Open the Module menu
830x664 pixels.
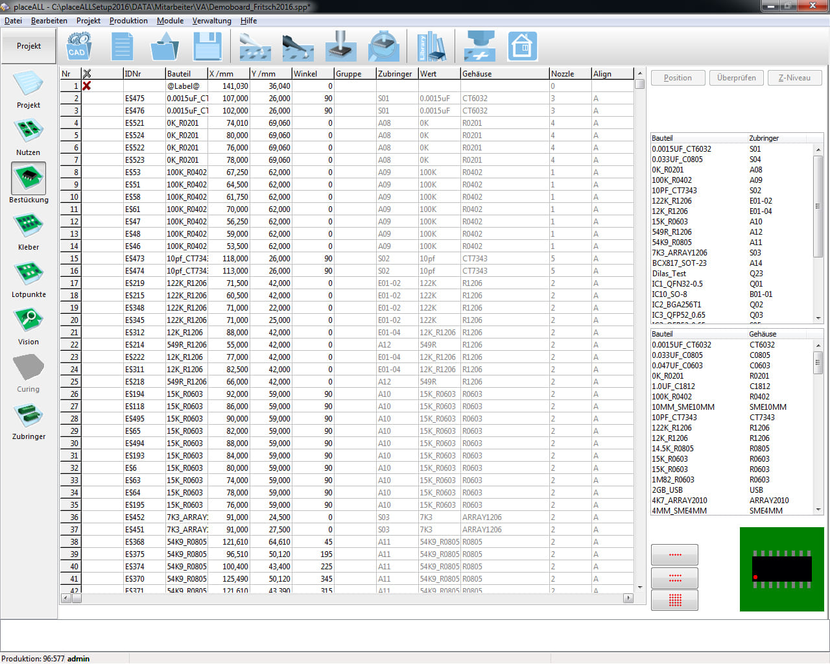tap(170, 21)
